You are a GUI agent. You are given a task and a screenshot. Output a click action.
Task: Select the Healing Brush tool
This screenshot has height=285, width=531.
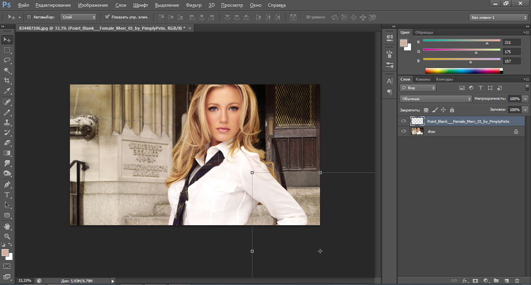click(7, 102)
